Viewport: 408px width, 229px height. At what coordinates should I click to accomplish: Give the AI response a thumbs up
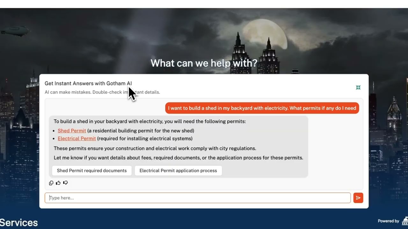tap(58, 183)
